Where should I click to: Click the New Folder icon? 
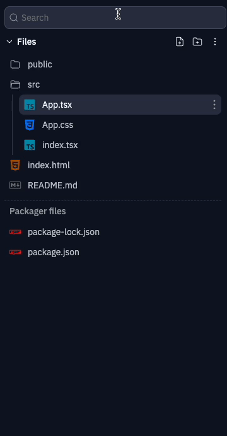coord(197,42)
